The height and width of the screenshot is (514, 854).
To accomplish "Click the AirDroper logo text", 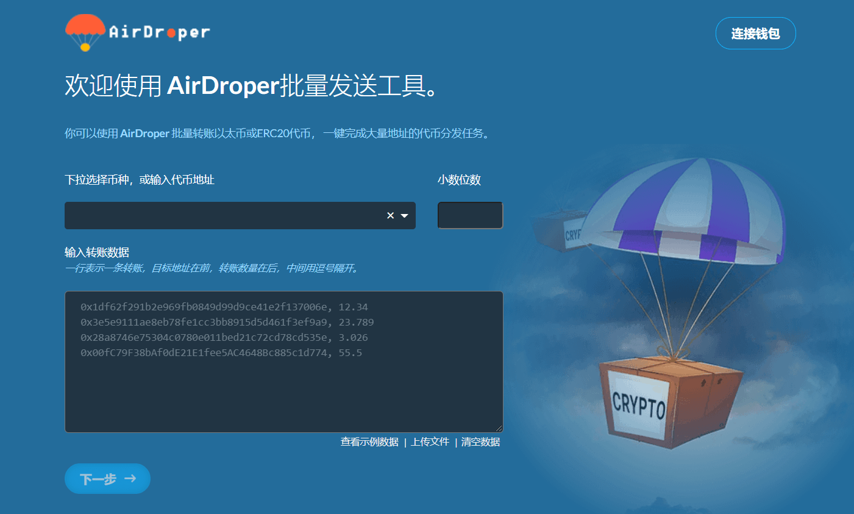I will tap(160, 32).
